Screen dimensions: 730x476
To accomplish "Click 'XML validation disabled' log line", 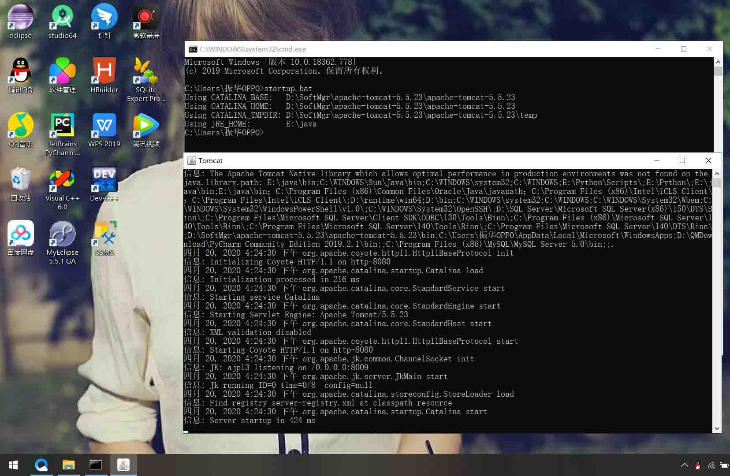I will pyautogui.click(x=247, y=332).
